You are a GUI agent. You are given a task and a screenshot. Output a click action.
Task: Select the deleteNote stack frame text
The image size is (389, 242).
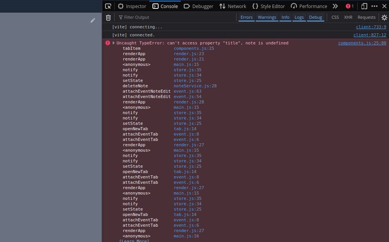tap(135, 86)
